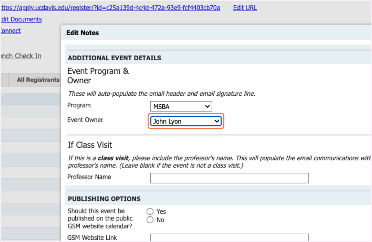Select Yes for publishing on GSM calendar
Image resolution: width=372 pixels, height=242 pixels.
click(x=150, y=211)
